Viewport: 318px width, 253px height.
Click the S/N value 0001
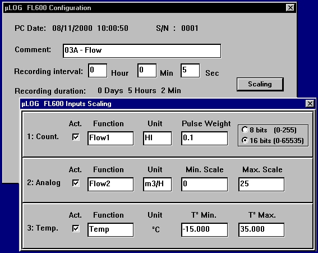(x=190, y=28)
